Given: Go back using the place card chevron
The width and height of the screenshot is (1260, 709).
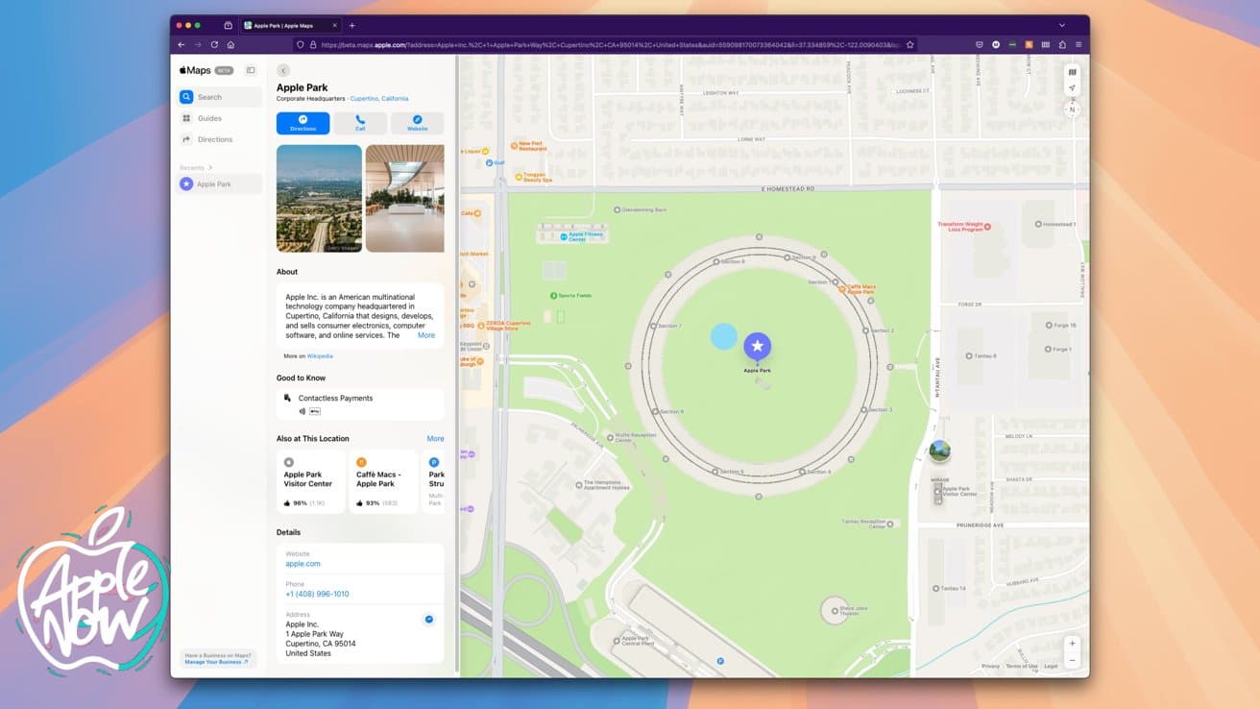Looking at the screenshot, I should tap(283, 70).
